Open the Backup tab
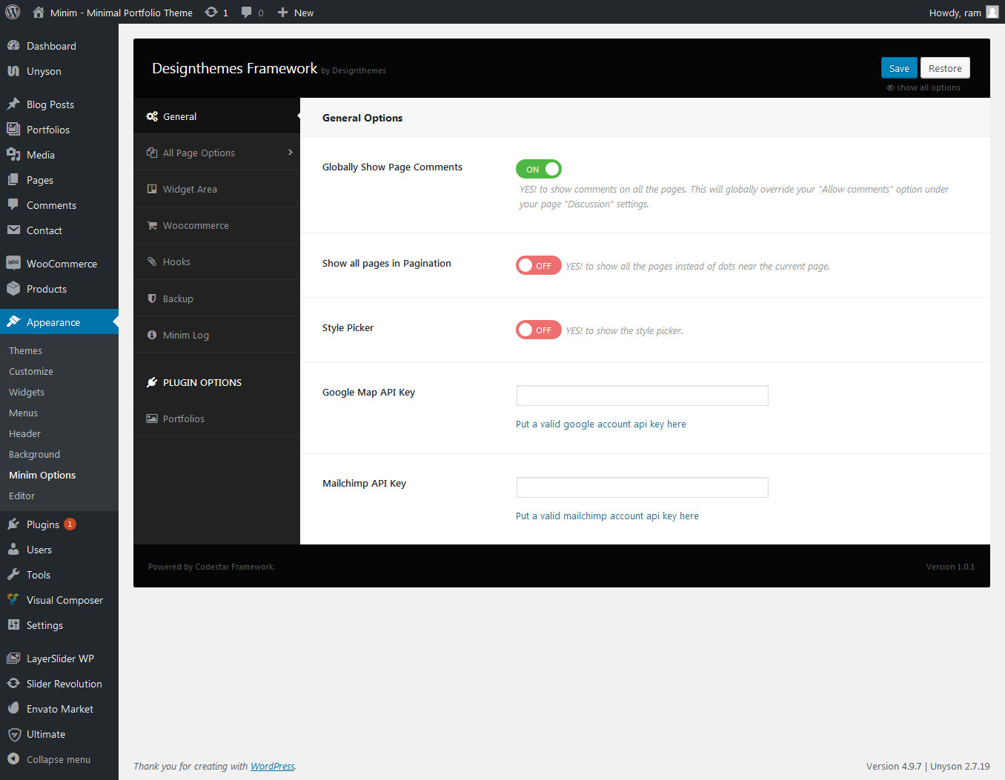Viewport: 1005px width, 780px height. 216,299
